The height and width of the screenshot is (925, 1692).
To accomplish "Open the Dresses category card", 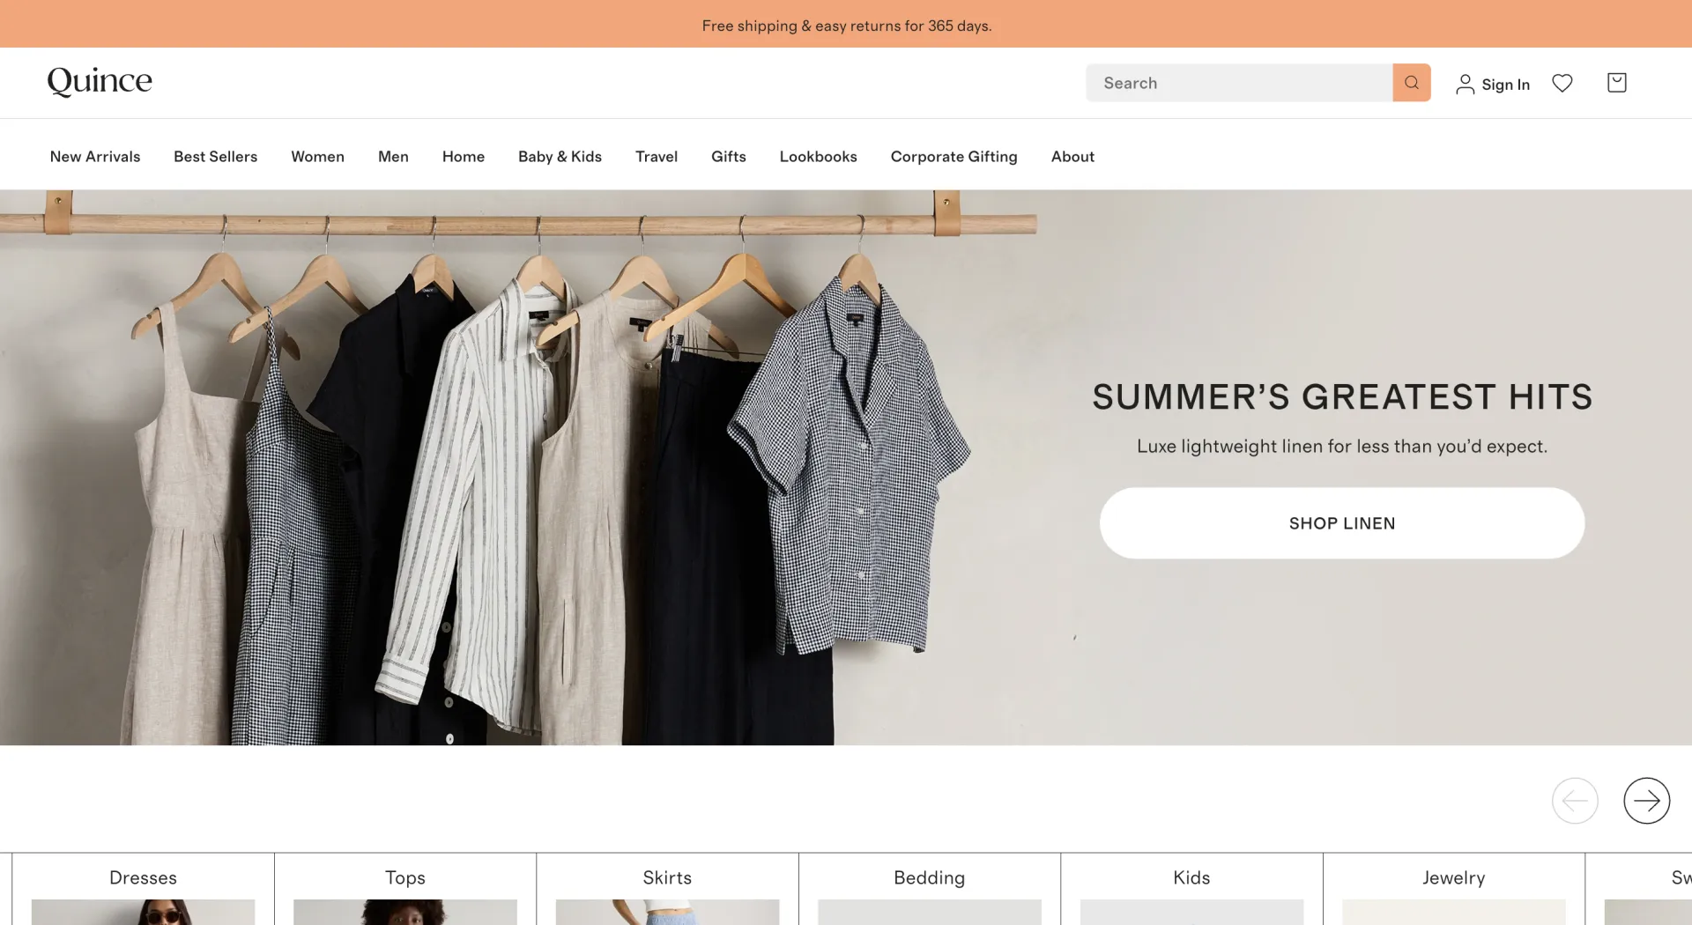I will tap(143, 889).
